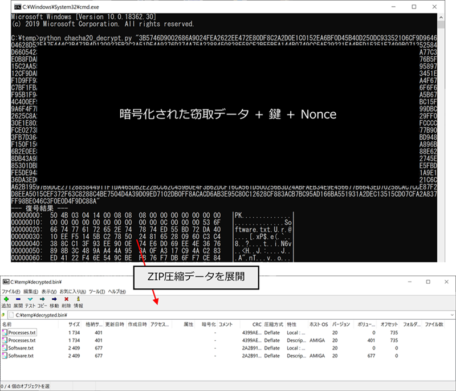Click the コピー (Copy) toolbar icon
This screenshot has height=391, width=456.
[42, 299]
